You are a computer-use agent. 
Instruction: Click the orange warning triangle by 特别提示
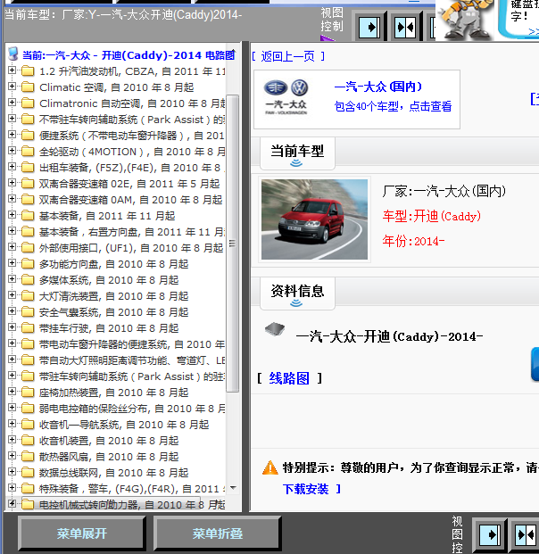[270, 467]
